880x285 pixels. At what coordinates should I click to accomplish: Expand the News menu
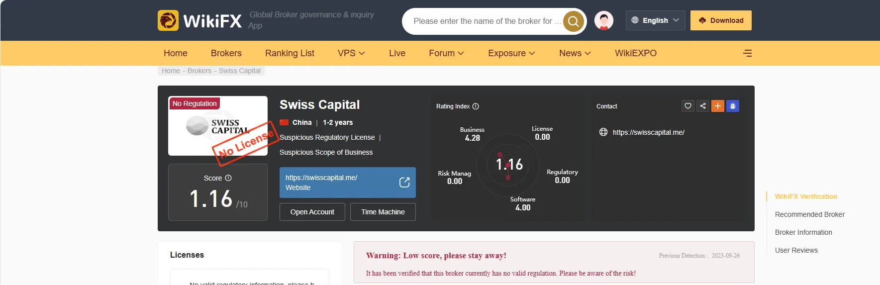pos(575,53)
